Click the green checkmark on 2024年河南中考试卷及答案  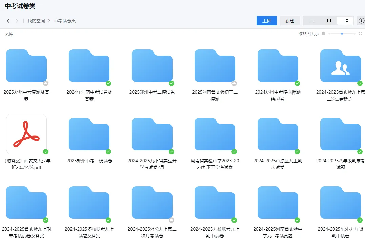tap(109, 83)
